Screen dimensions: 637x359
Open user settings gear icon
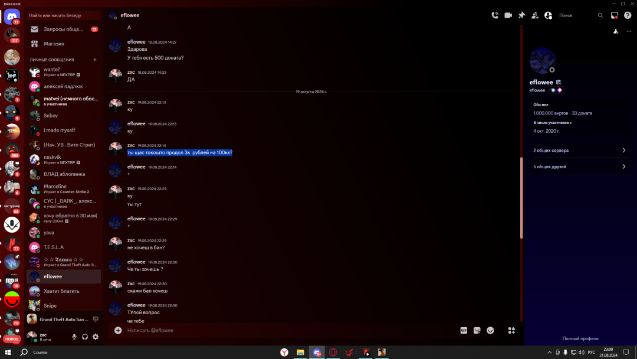point(96,337)
